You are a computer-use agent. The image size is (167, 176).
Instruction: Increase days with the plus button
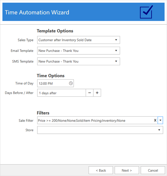click(97, 93)
